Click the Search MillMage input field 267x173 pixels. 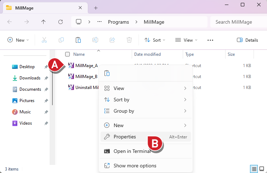click(x=237, y=22)
